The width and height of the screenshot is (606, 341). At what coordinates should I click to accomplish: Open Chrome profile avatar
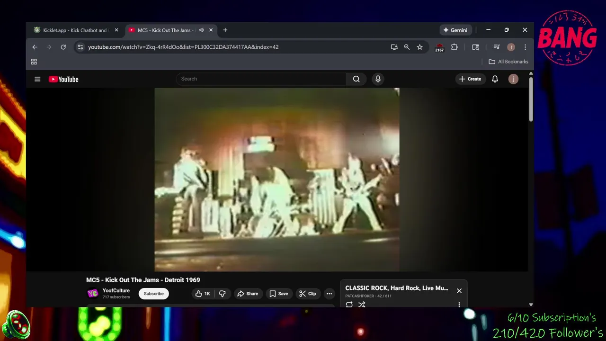pyautogui.click(x=511, y=47)
